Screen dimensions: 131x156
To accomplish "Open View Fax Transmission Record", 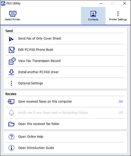I will (39, 61).
